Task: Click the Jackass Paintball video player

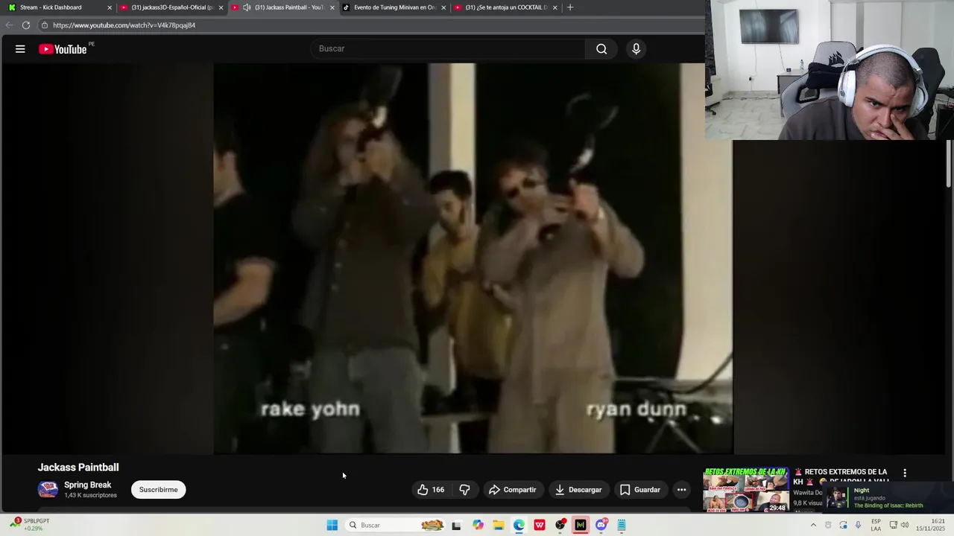Action: click(x=473, y=258)
